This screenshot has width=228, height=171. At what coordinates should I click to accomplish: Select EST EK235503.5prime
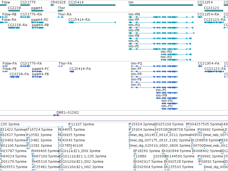[x=179, y=167]
